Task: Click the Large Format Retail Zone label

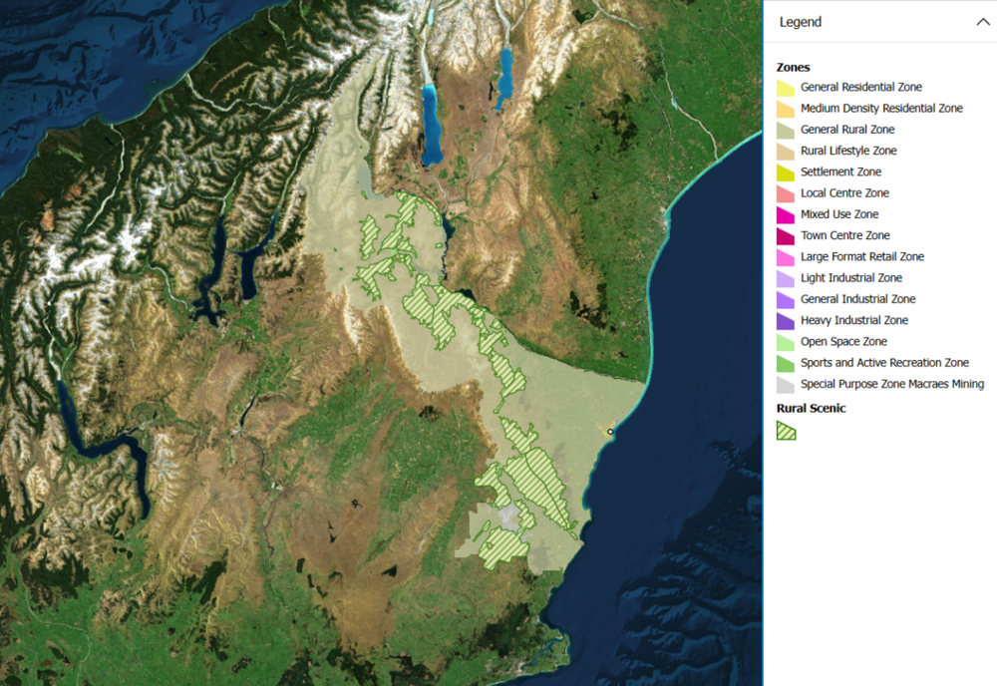Action: pos(861,257)
